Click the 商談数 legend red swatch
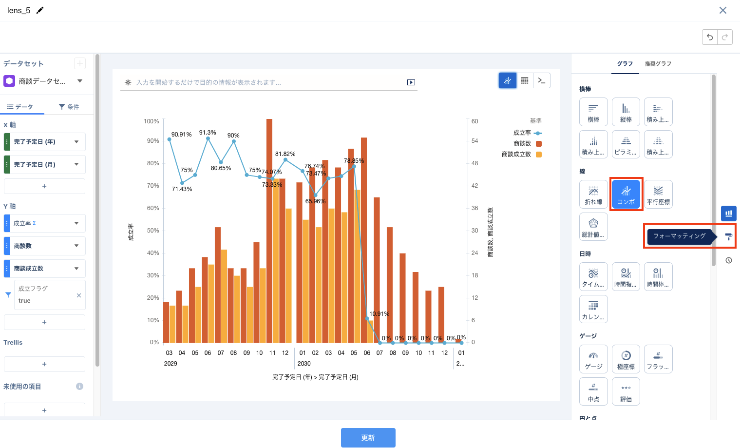The height and width of the screenshot is (448, 740). 539,144
